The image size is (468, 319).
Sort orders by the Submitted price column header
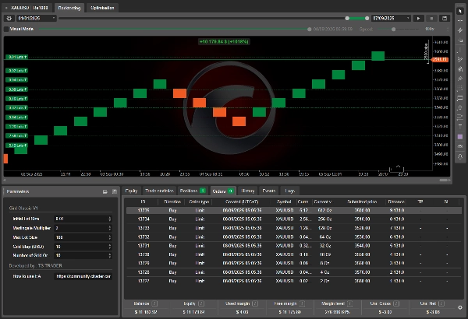pos(362,202)
